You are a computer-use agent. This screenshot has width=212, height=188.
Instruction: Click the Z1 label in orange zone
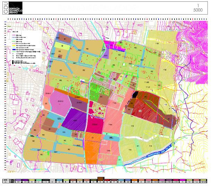coord(93,138)
